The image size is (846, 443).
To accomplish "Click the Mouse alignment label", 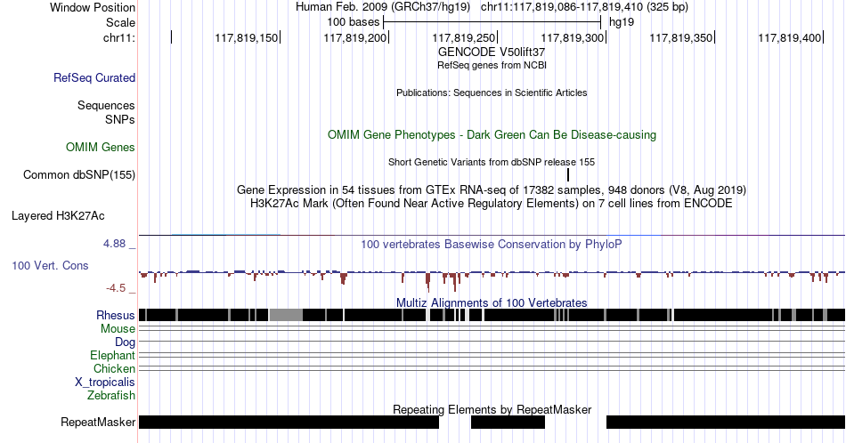I will click(118, 329).
